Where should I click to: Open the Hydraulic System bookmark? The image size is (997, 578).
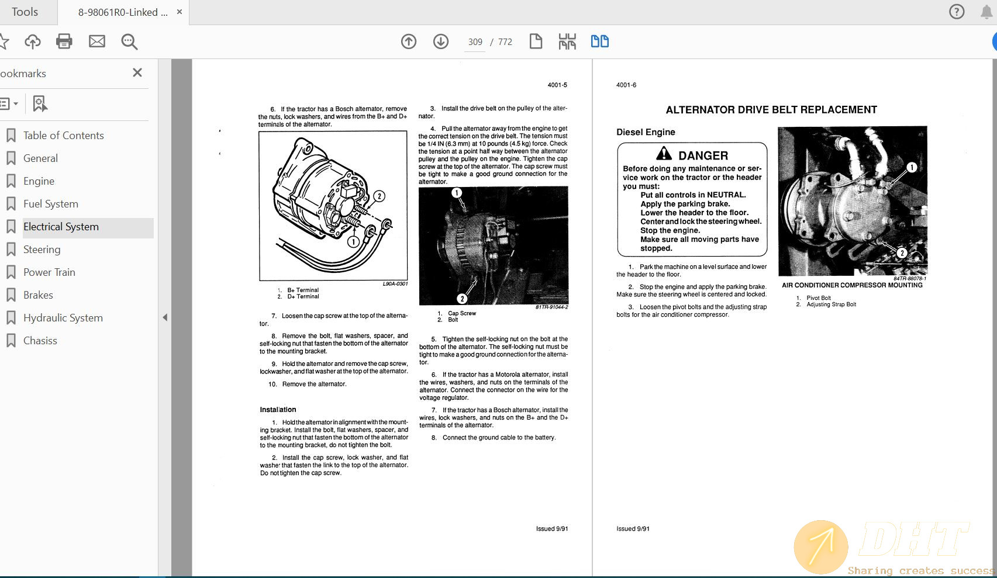(63, 318)
